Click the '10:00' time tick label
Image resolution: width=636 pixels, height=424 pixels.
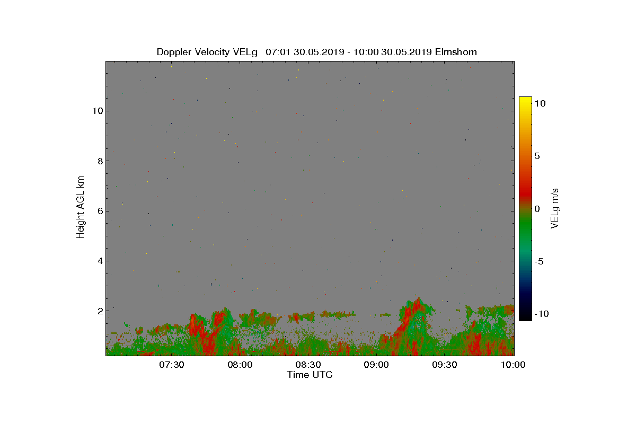514,365
